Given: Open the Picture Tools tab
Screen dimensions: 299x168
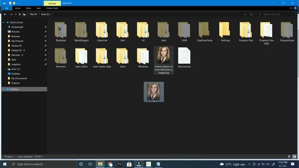Looking at the screenshot, I should 52,8.
